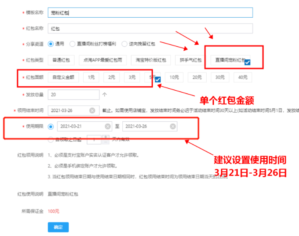
Task: Click the plus stepper for valid days
Action: point(105,137)
